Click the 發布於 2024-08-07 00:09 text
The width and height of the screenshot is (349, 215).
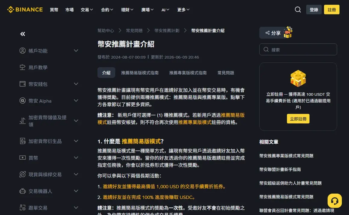coord(122,57)
